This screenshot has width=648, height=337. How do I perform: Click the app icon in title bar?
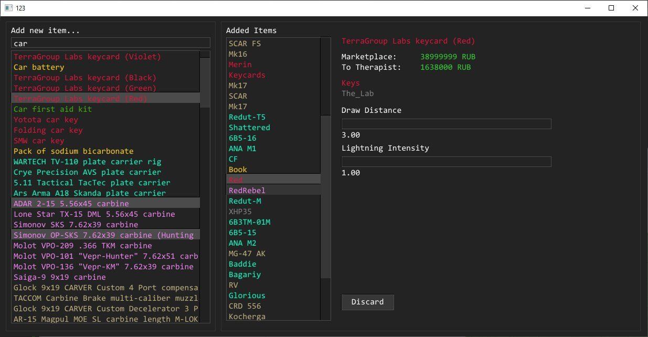click(8, 8)
